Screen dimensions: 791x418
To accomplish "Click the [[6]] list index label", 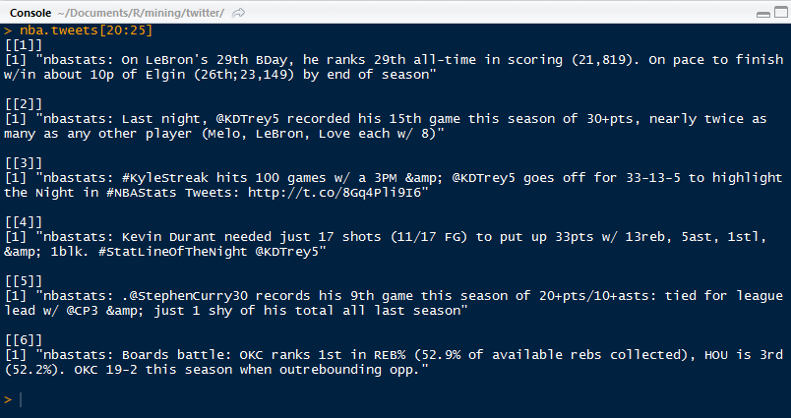I will click(24, 340).
